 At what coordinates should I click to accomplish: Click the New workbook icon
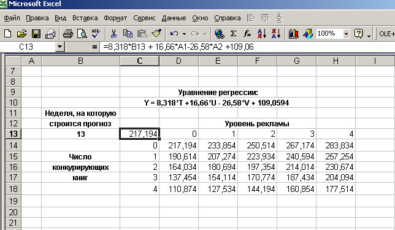pos(7,34)
